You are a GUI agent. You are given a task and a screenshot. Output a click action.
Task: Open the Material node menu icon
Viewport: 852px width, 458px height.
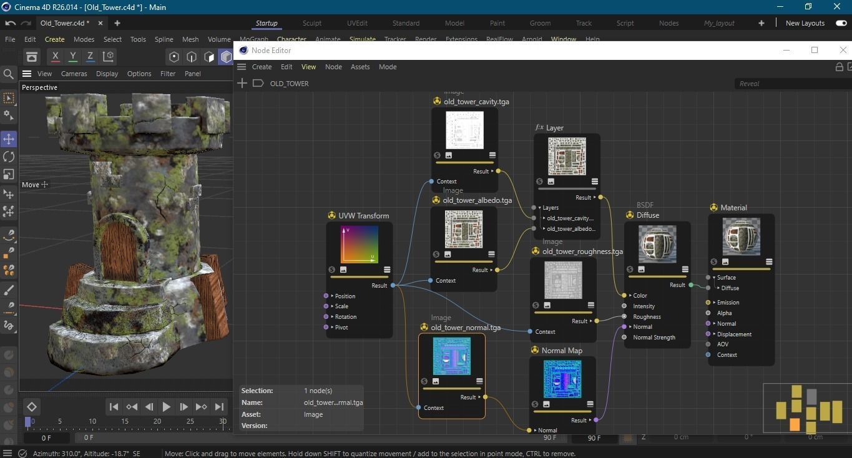(769, 261)
